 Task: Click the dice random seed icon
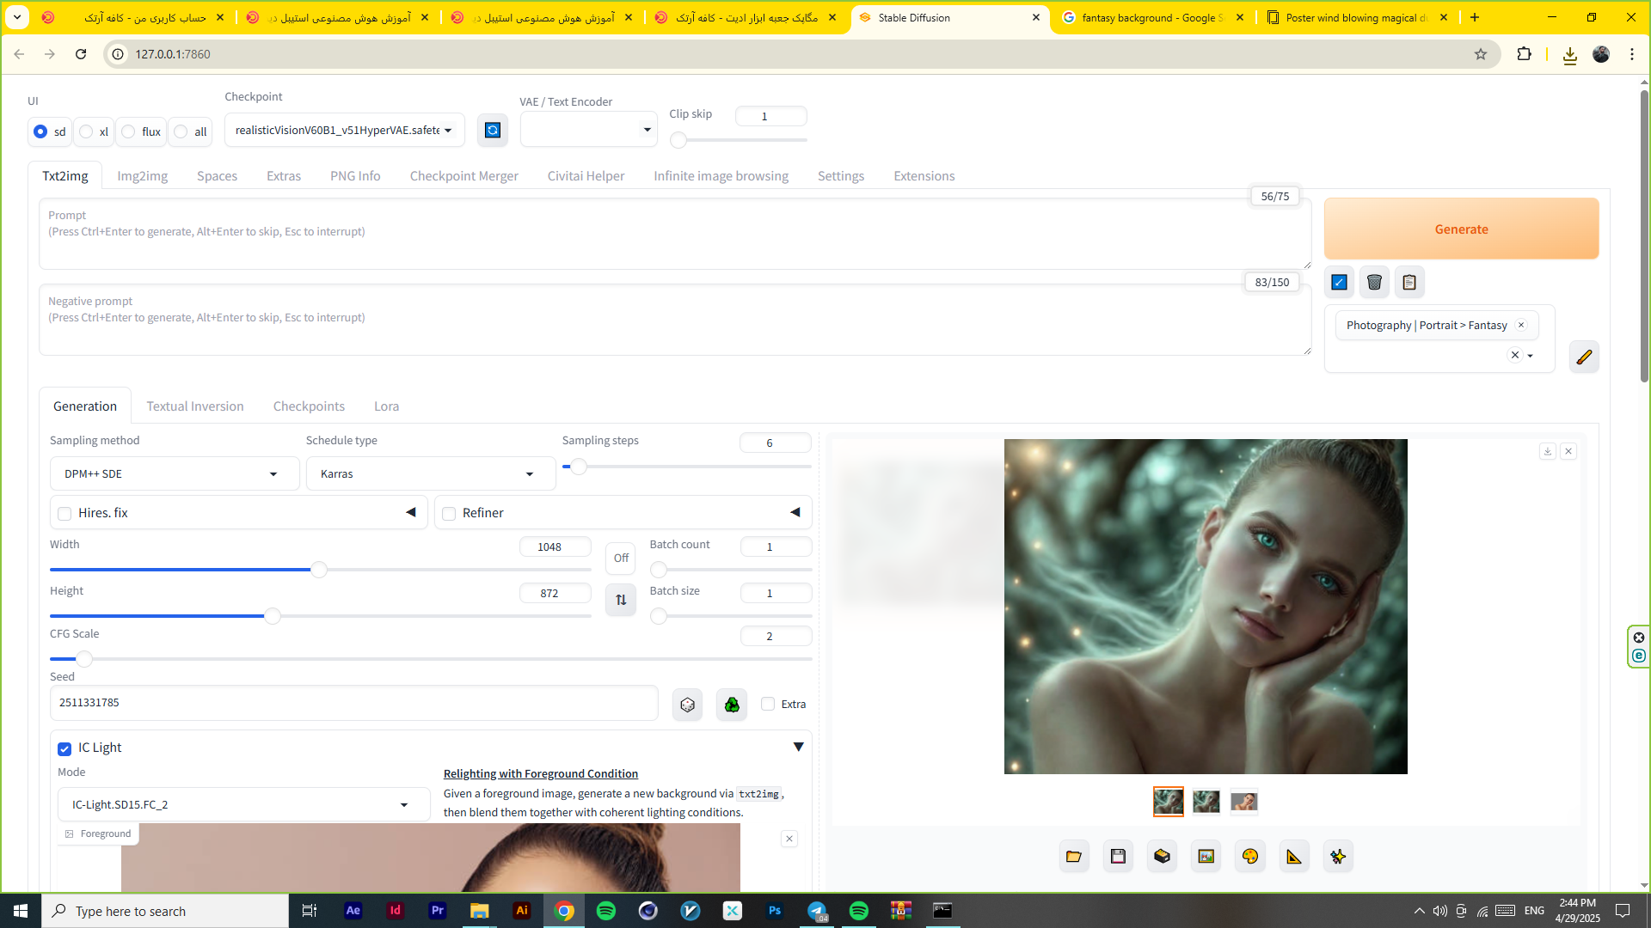687,705
